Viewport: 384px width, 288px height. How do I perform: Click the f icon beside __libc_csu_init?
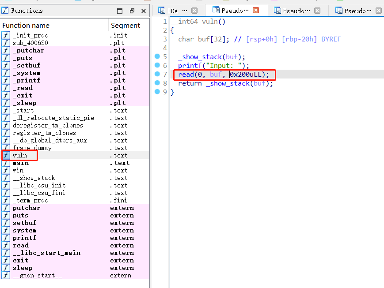pyautogui.click(x=5, y=185)
